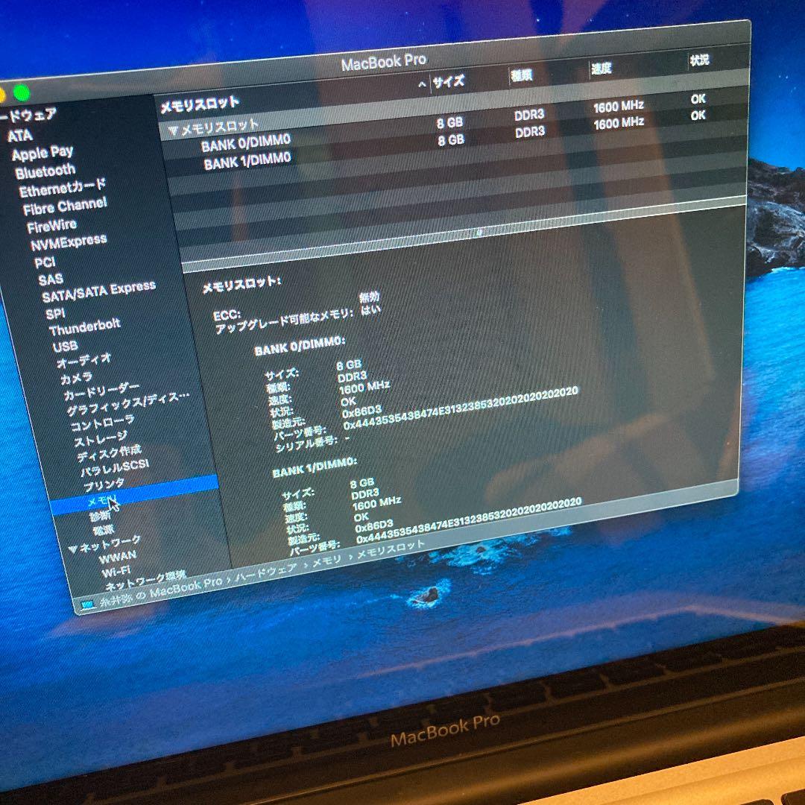Viewport: 805px width, 805px height.
Task: Select 電源 in sidebar
Action: [104, 530]
